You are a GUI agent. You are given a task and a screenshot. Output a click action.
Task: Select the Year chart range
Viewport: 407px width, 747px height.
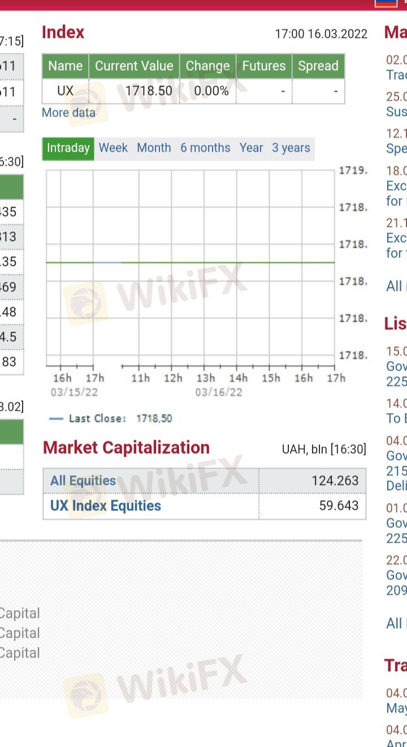[x=251, y=148]
